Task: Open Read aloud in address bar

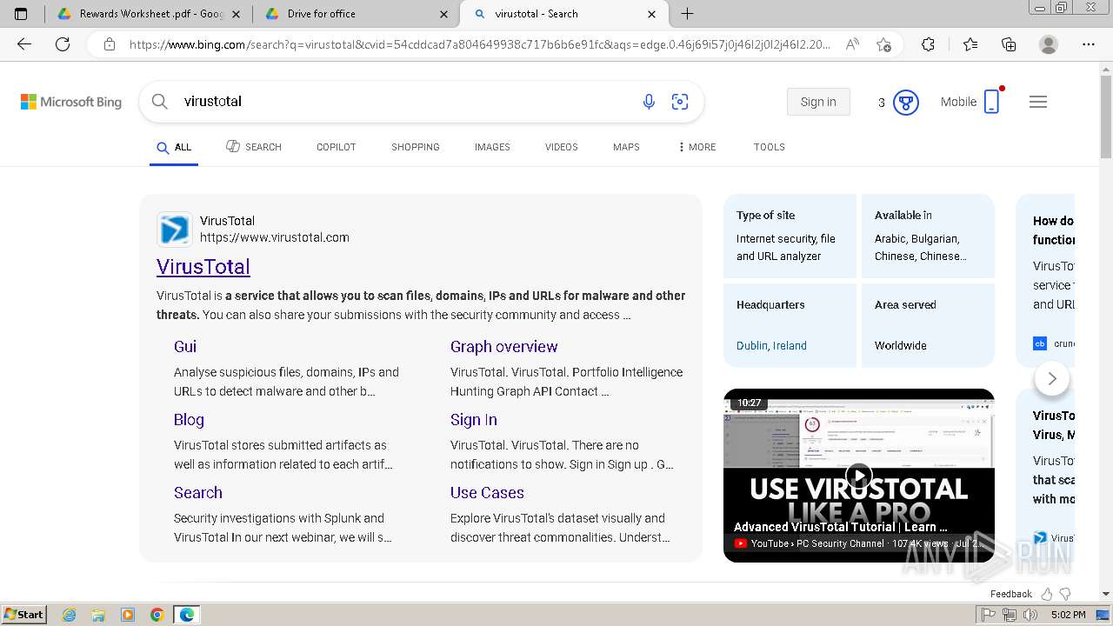Action: coord(852,44)
